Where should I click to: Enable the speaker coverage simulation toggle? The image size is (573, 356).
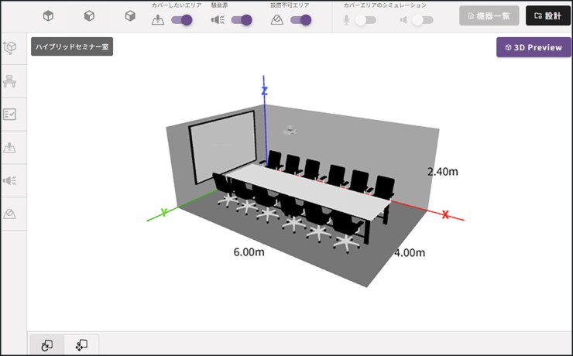[x=422, y=20]
